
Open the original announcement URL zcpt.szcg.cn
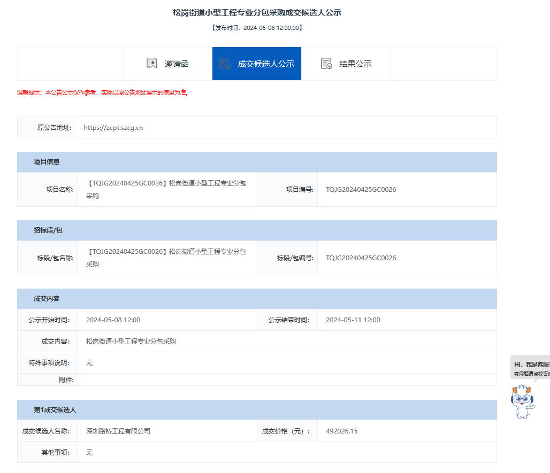point(113,128)
